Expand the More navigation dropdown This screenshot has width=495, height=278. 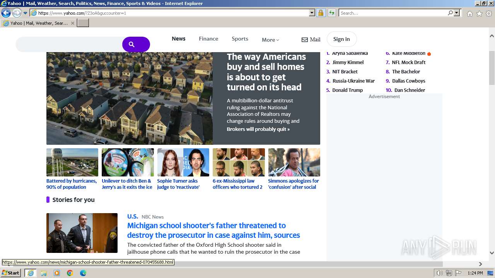tap(270, 40)
